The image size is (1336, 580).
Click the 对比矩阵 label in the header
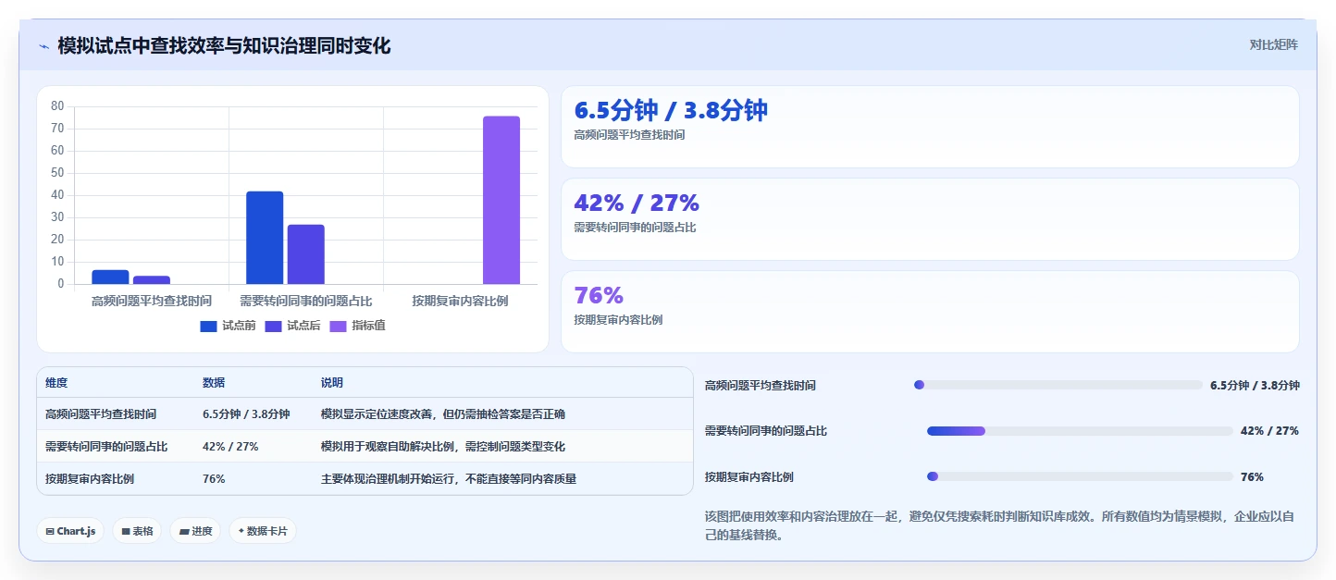(x=1273, y=44)
